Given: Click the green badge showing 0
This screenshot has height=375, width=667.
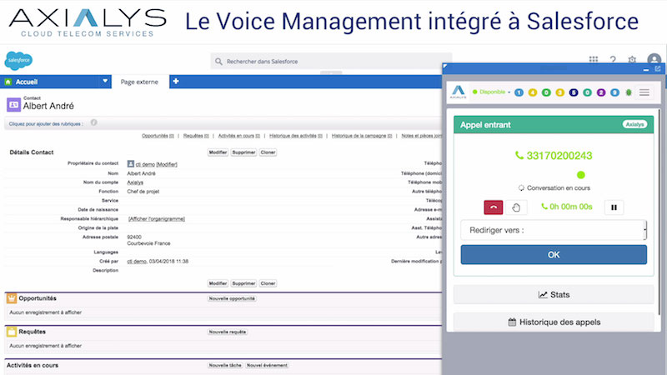Looking at the screenshot, I should (546, 92).
